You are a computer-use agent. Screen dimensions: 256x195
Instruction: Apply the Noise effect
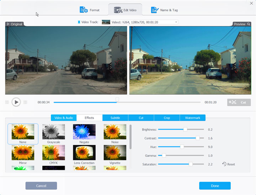click(x=115, y=132)
